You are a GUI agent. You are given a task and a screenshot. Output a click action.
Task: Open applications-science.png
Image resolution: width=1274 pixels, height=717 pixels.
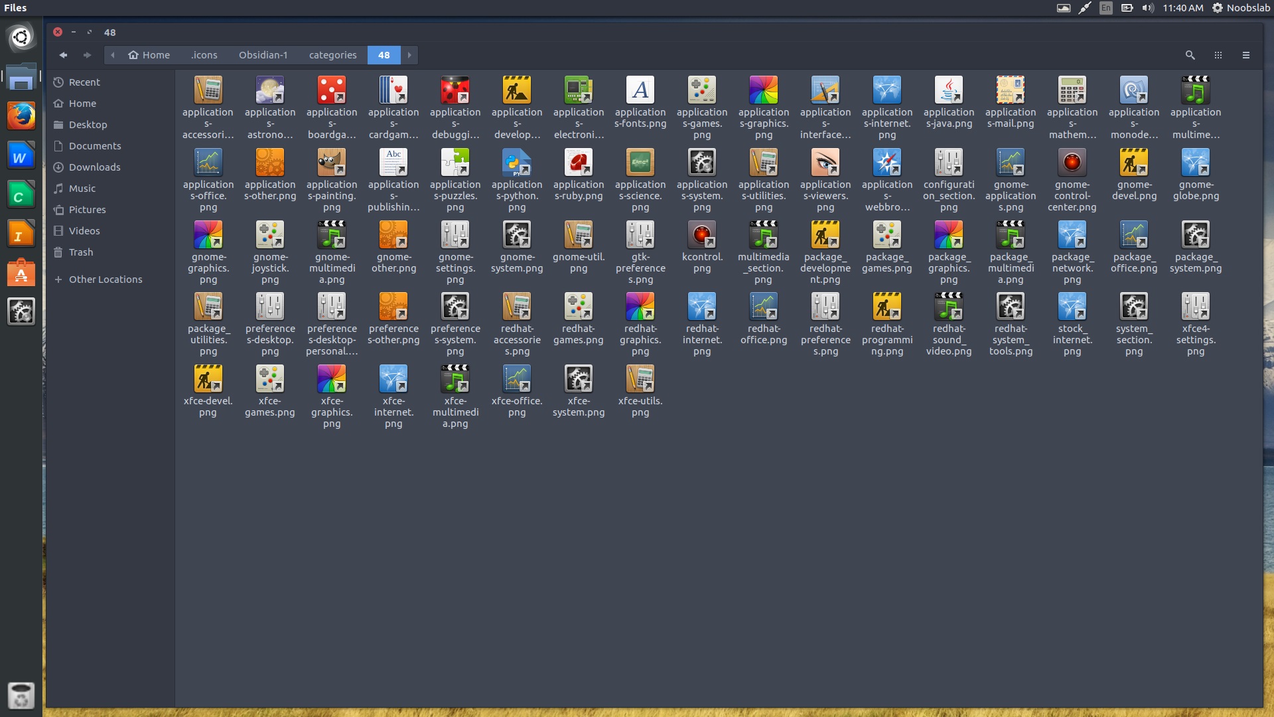point(640,163)
